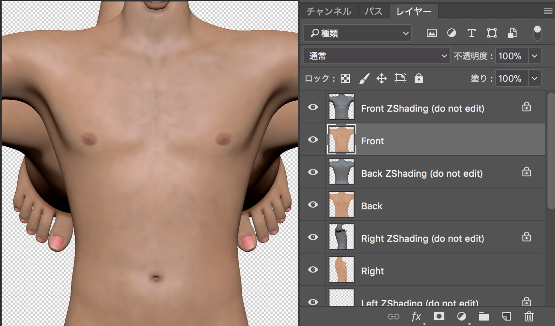The height and width of the screenshot is (326, 555).
Task: Hide the Front layer
Action: (313, 140)
